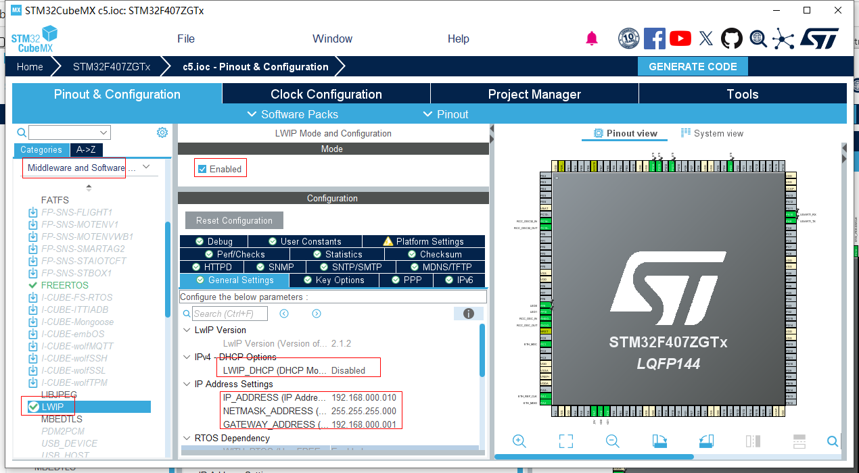The image size is (859, 473).
Task: Click the STM32F407ZGTx breadcrumb
Action: click(112, 67)
